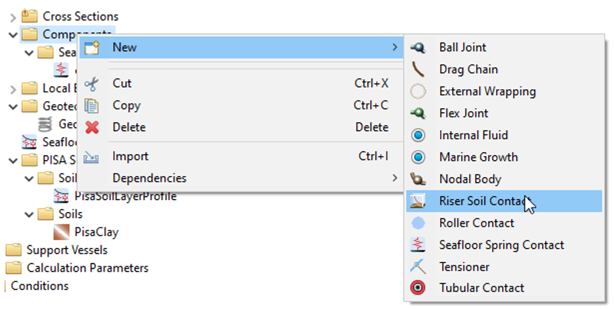Click the External Wrapping circle icon

418,91
